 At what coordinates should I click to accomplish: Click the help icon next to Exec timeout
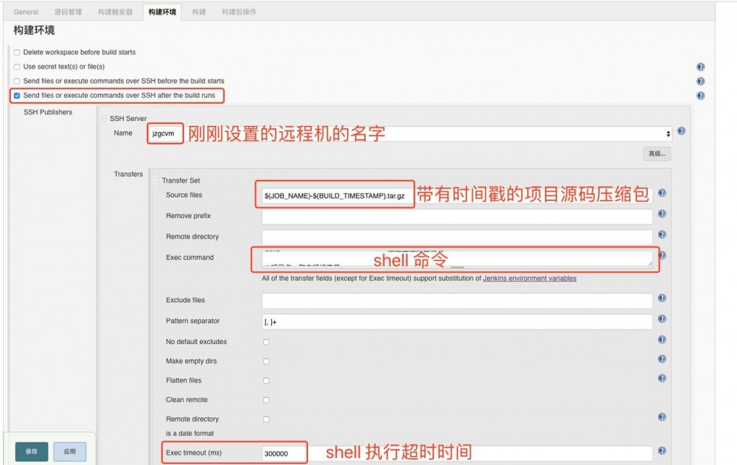[x=662, y=452]
